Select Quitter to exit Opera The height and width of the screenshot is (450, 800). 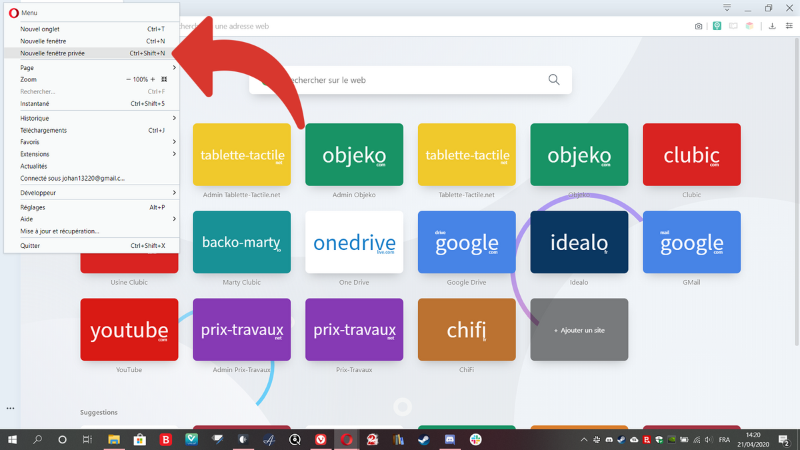[91, 245]
